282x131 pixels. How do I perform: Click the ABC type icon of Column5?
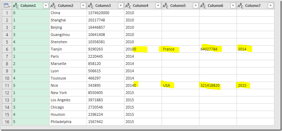(165, 6)
